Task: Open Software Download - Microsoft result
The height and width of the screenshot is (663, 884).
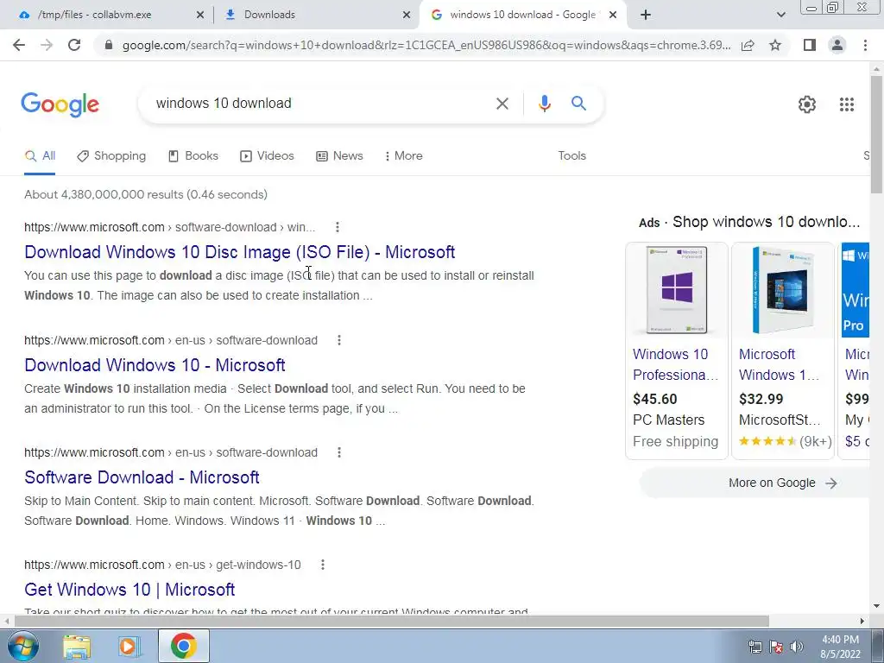Action: tap(142, 477)
